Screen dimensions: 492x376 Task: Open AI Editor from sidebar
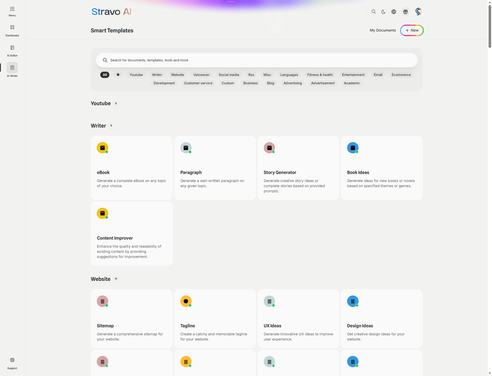pyautogui.click(x=12, y=48)
